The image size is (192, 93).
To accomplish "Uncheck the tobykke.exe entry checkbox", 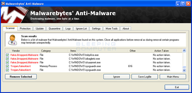I will point(7,55).
